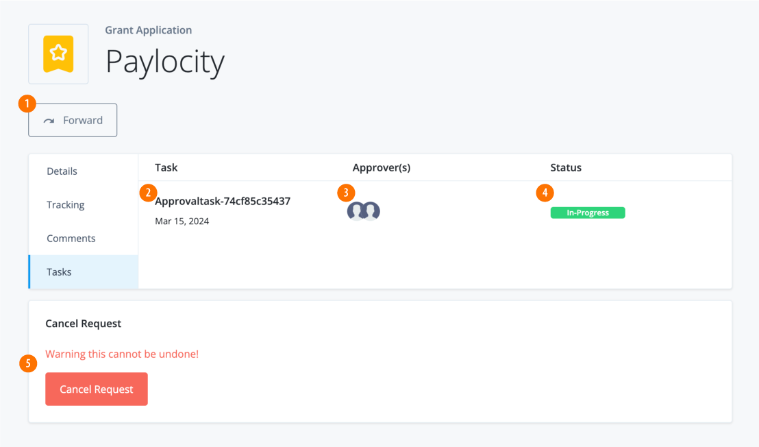Click orange marker badge 1 above Forward
This screenshot has height=447, width=759.
click(27, 103)
